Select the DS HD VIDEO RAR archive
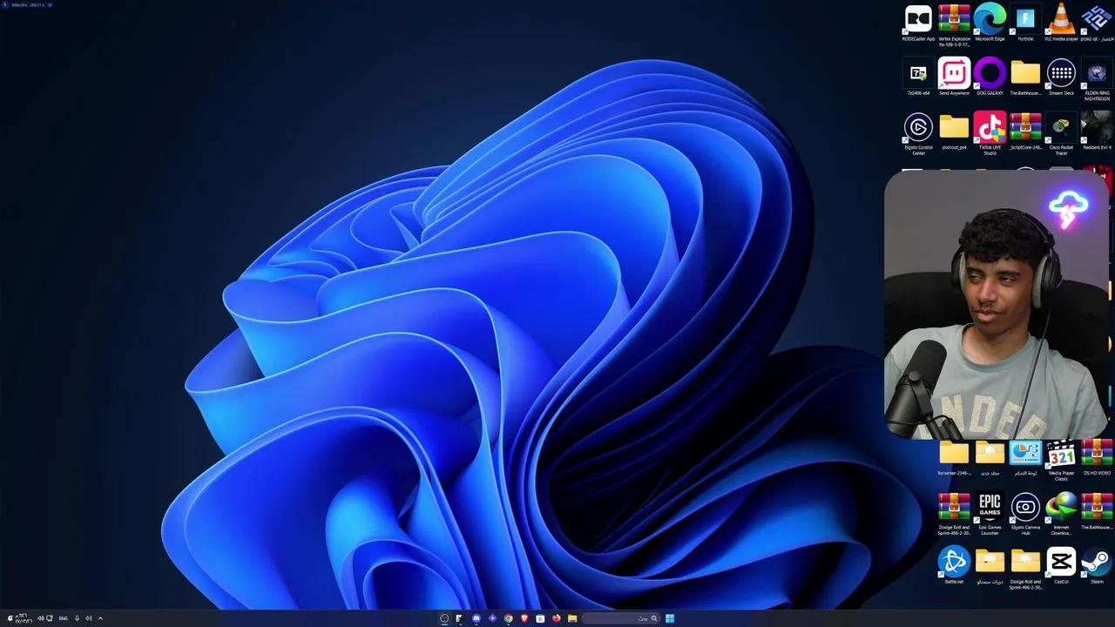 [1097, 458]
